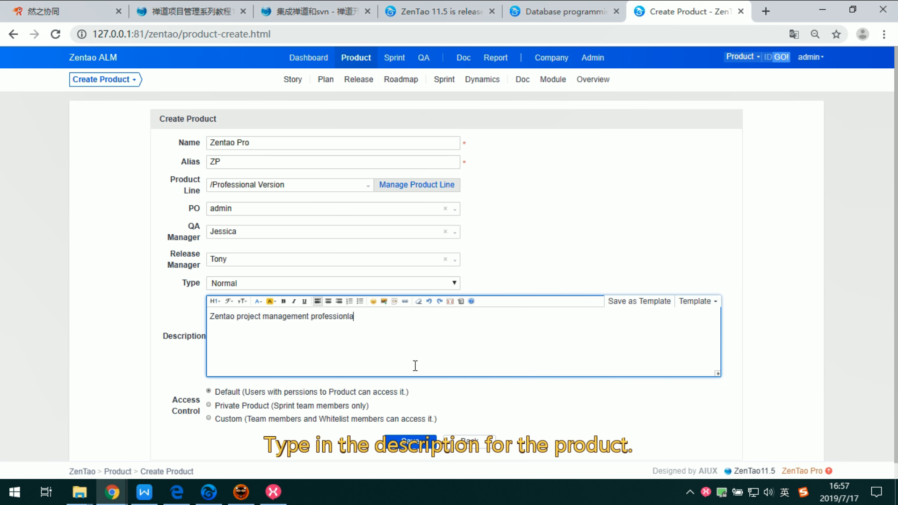This screenshot has height=505, width=898.
Task: Reload the browser page
Action: [55, 34]
